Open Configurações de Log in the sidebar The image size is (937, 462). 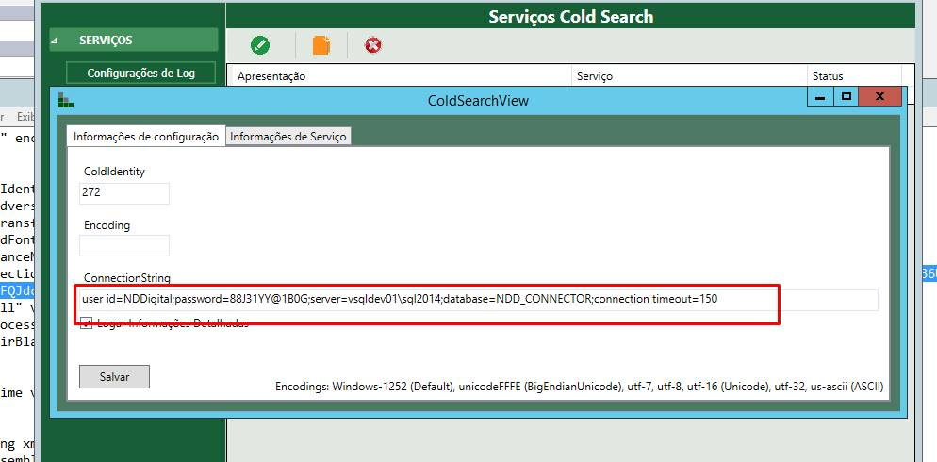tap(140, 73)
